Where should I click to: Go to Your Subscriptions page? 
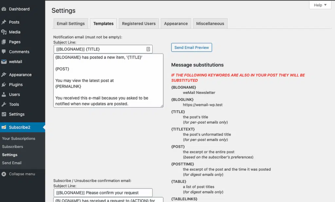point(19,139)
